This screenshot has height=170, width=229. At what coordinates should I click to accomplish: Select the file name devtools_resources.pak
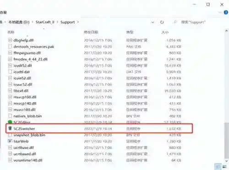pos(34,46)
